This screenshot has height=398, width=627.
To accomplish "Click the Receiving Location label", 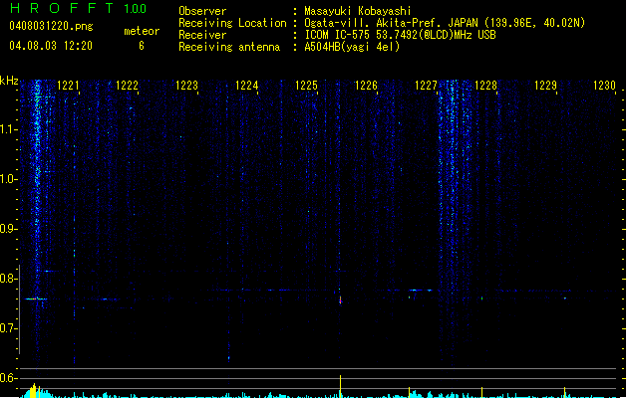I will coord(232,23).
